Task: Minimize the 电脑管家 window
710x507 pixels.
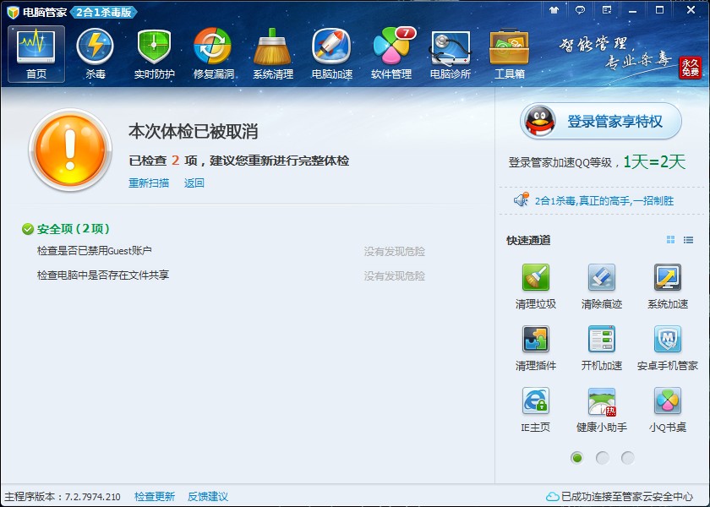Action: coord(632,10)
